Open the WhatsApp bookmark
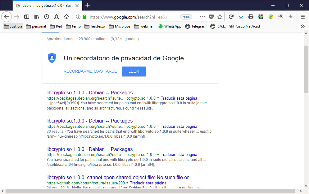Viewport: 309px width, 194px height. point(170,26)
